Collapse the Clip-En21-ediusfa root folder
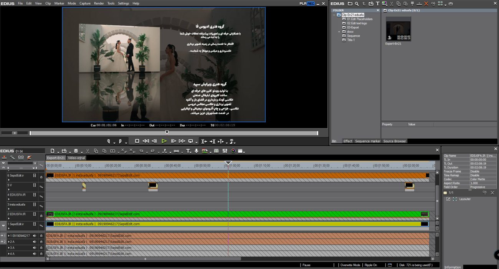499x269 pixels. [334, 15]
